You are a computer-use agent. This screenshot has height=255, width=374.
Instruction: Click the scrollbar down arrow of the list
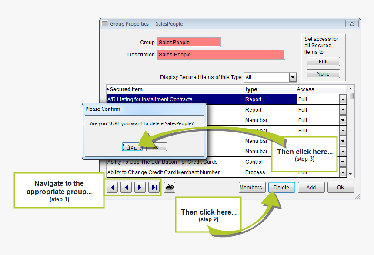coord(351,174)
